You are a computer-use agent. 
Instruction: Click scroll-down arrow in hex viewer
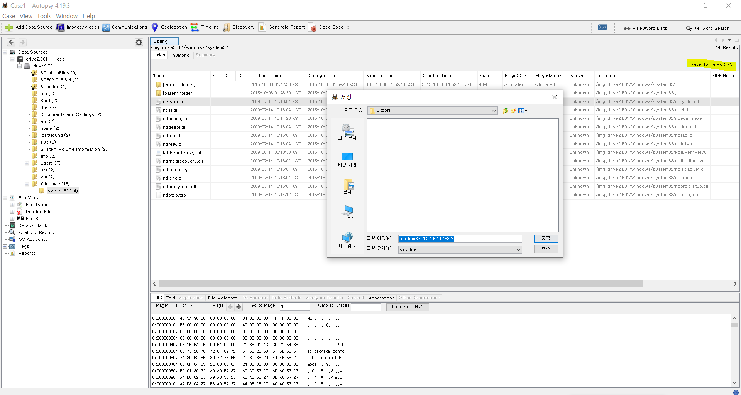[734, 383]
